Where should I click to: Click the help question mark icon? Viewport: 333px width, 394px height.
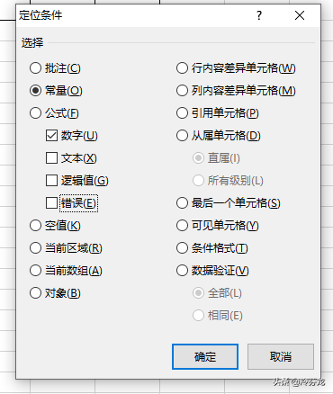point(259,15)
